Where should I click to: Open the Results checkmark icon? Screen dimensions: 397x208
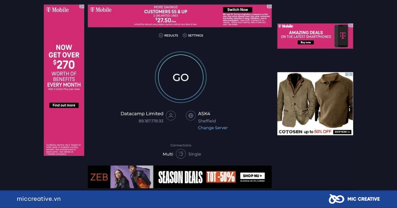coord(161,35)
